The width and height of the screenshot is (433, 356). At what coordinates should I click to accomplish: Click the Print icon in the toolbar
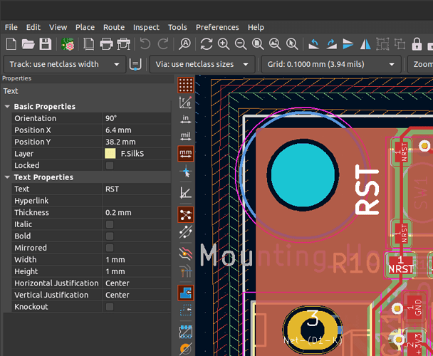pos(106,44)
